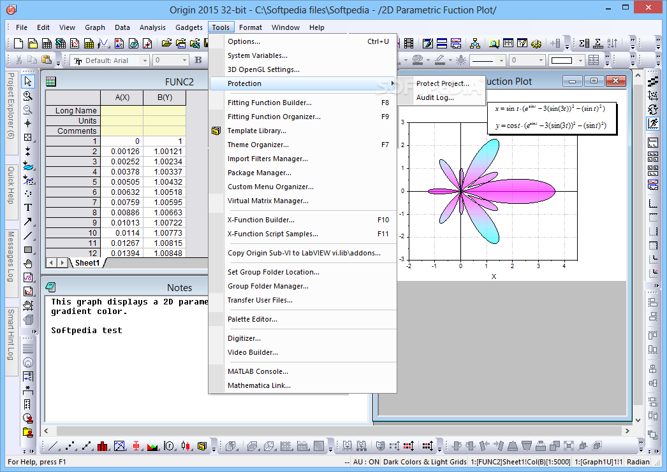This screenshot has width=667, height=472.
Task: Click the Radian status bar indicator
Action: tap(638, 462)
